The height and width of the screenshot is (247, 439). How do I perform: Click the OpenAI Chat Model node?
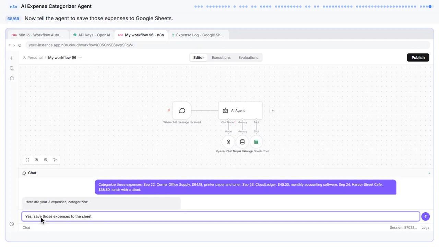coord(228,142)
